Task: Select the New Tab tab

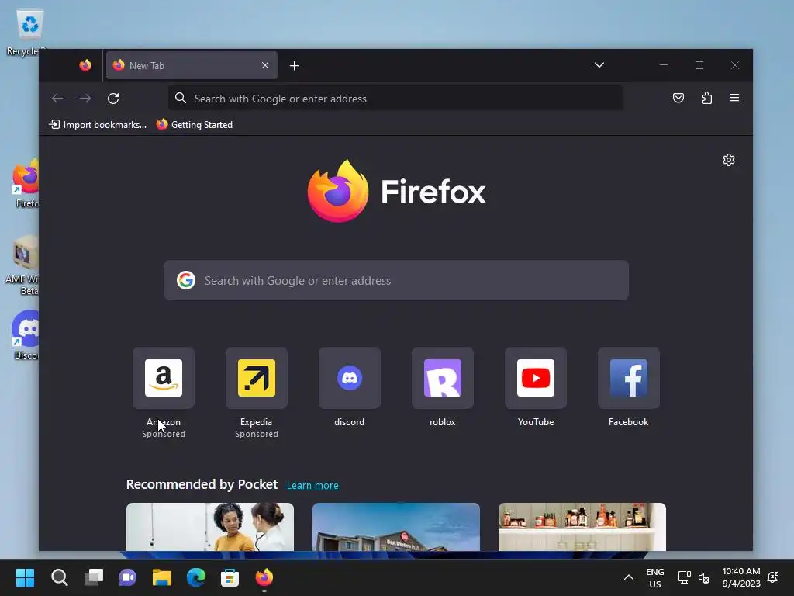Action: (x=192, y=65)
